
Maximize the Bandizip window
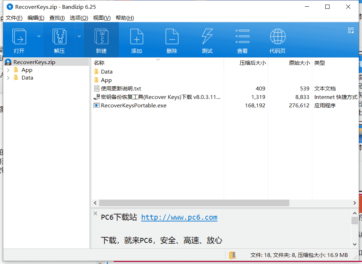coord(327,7)
